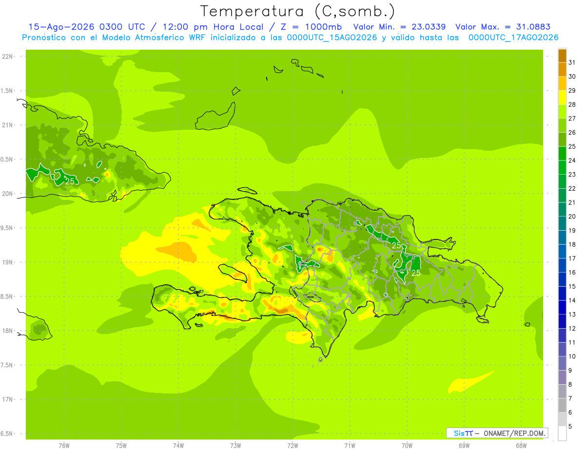The image size is (585, 452).
Task: Click the 19N latitude axis label
Action: (7, 262)
